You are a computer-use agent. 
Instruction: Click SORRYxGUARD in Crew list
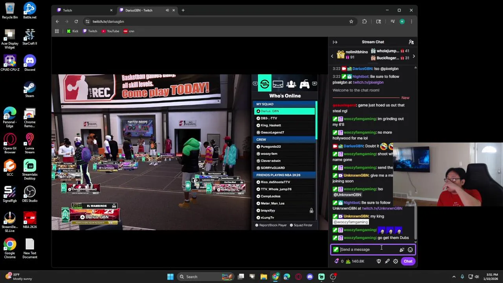(x=285, y=168)
